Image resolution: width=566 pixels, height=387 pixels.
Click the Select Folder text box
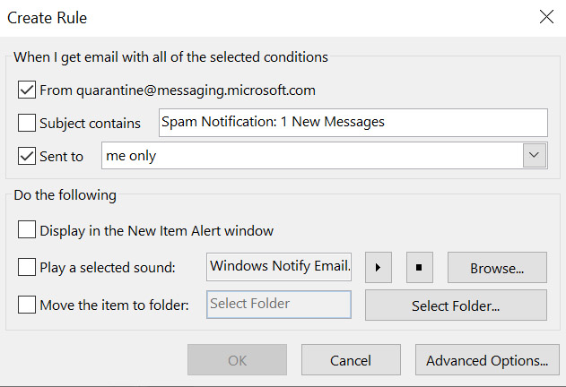point(279,305)
